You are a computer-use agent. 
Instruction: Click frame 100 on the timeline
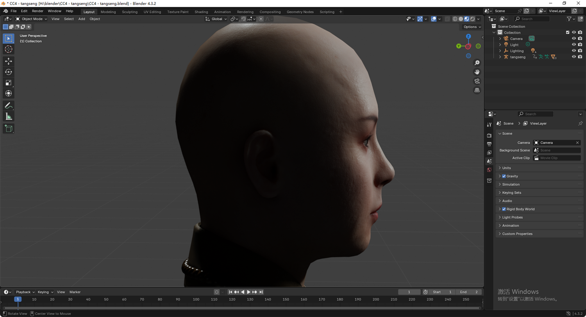point(196,299)
